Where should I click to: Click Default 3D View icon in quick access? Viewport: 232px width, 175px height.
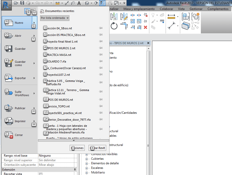coord(87,3)
